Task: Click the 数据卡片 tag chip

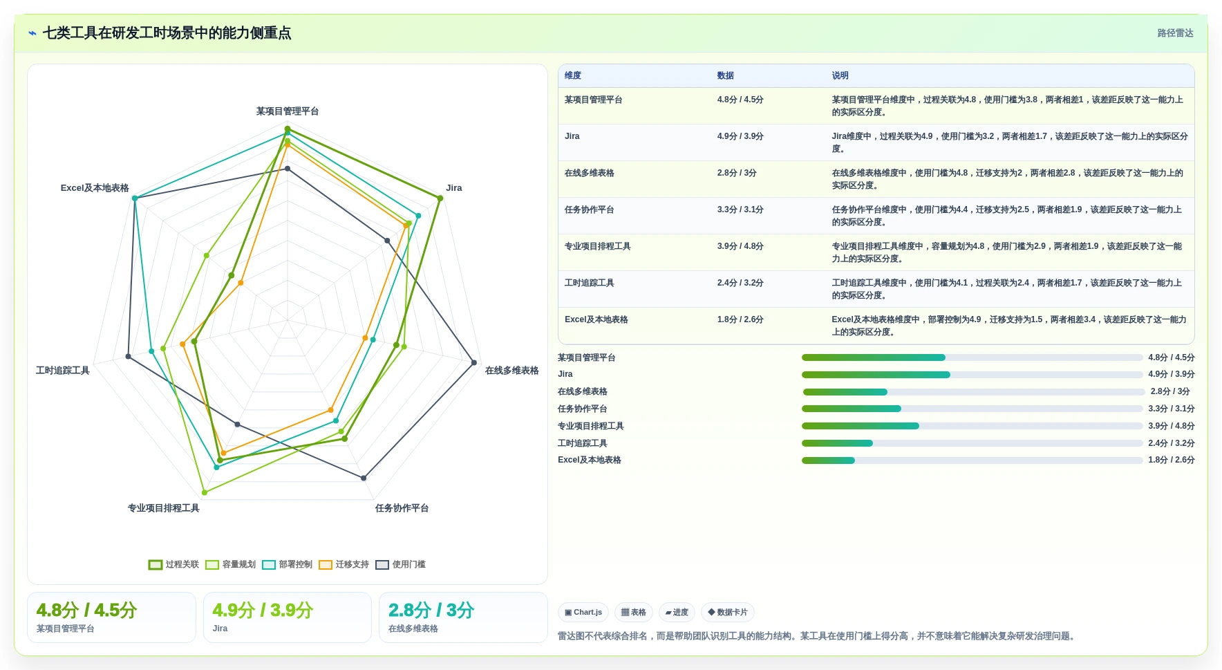Action: [728, 612]
